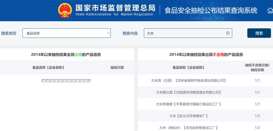This screenshot has height=131, width=273.
Task: Open 大米酒（白酒）吉林省榆树市晓来酒业 entry
Action: point(188,81)
